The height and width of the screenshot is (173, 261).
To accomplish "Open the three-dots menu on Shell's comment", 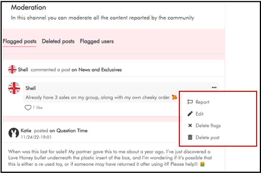I will tap(214, 87).
